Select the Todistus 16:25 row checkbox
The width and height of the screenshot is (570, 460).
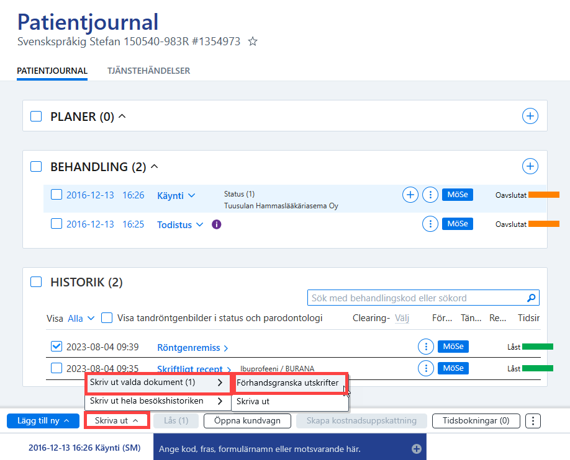click(57, 224)
